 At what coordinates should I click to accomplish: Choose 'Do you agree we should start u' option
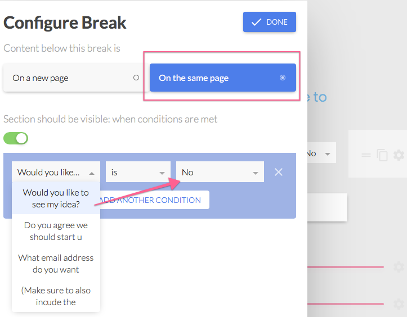pos(56,231)
